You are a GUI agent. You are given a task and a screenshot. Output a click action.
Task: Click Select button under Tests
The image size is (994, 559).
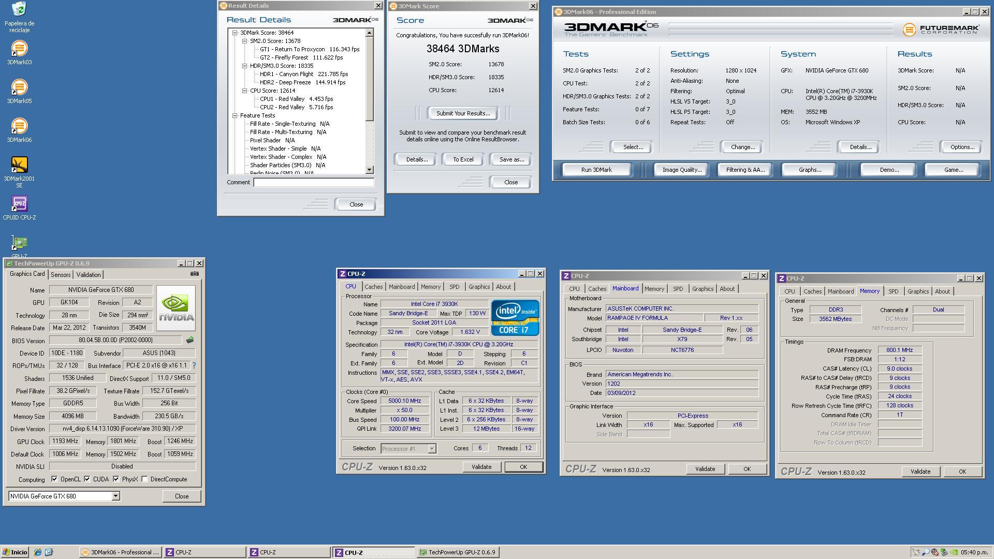pos(633,147)
